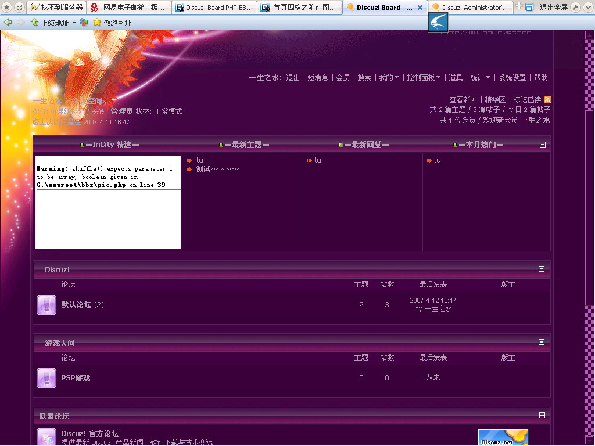Viewport: 595px width, 446px height.
Task: Open the wrench tools icon
Action: click(576, 7)
